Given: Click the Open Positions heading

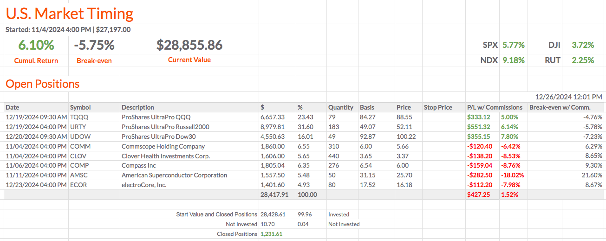Looking at the screenshot, I should pos(42,84).
